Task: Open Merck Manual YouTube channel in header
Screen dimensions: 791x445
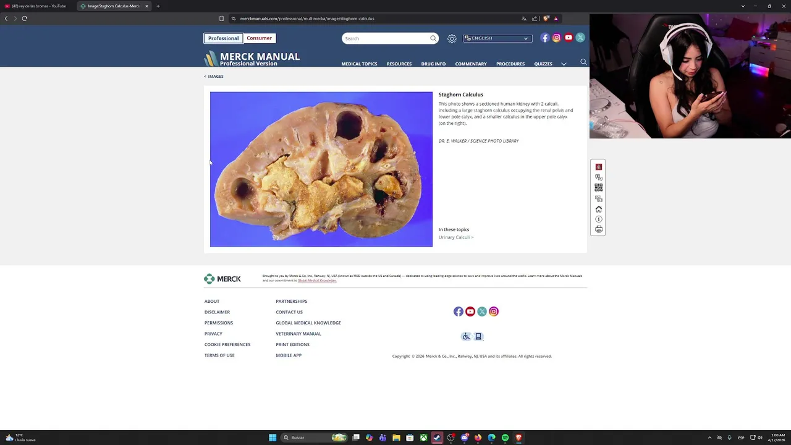Action: (x=569, y=38)
